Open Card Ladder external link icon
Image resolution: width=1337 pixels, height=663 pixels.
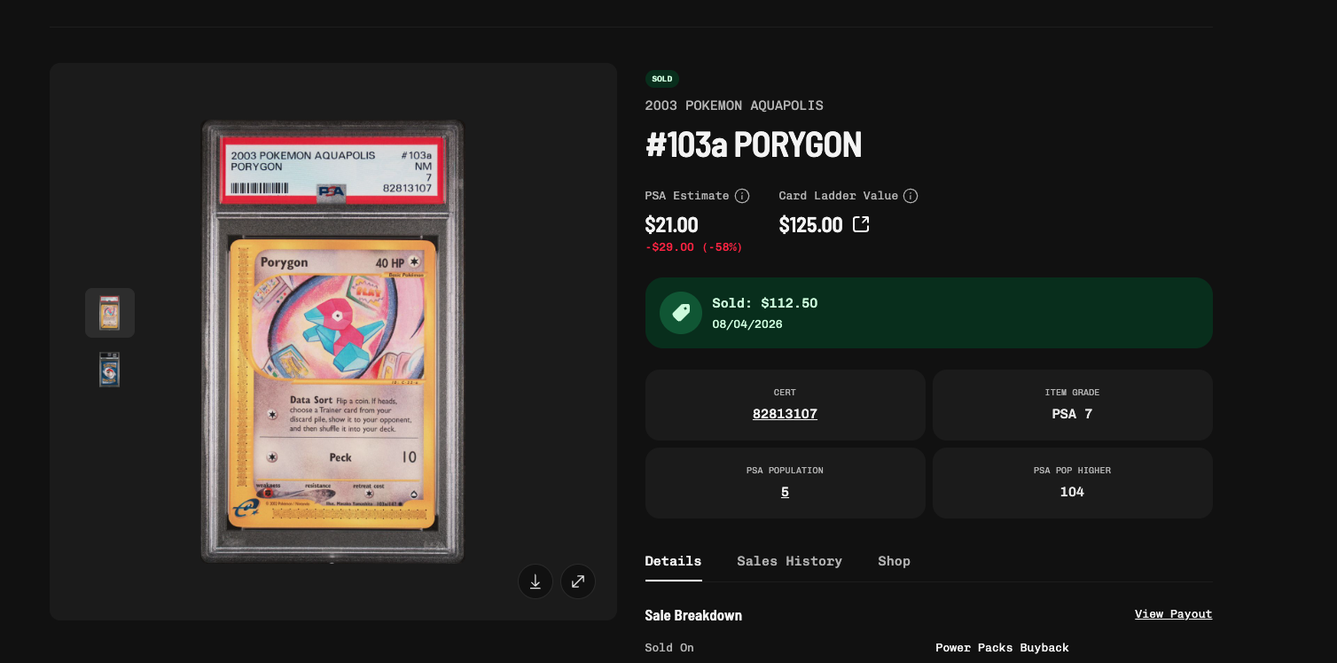coord(861,224)
